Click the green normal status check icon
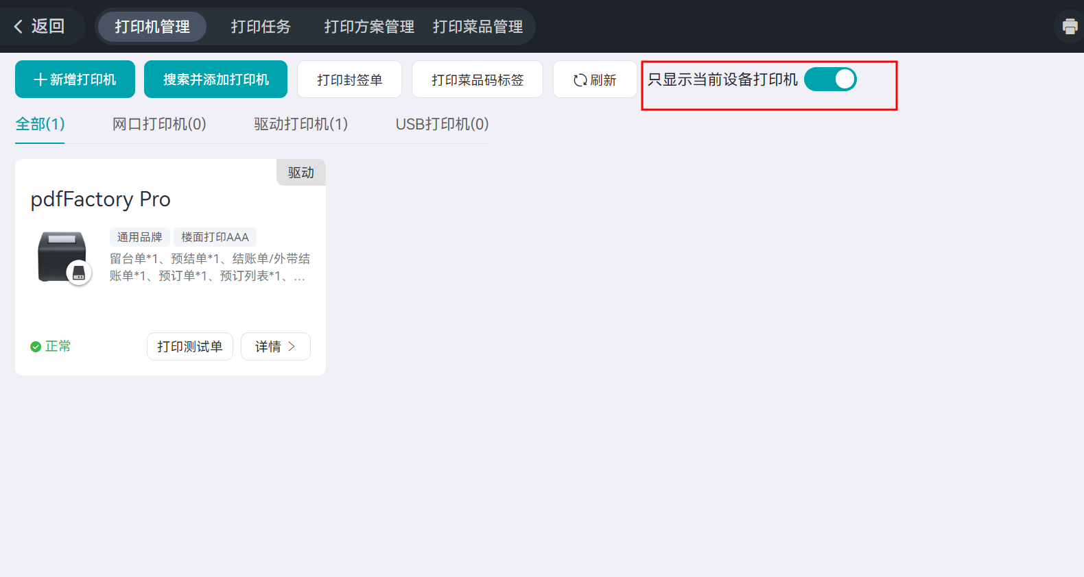The width and height of the screenshot is (1084, 577). tap(36, 347)
